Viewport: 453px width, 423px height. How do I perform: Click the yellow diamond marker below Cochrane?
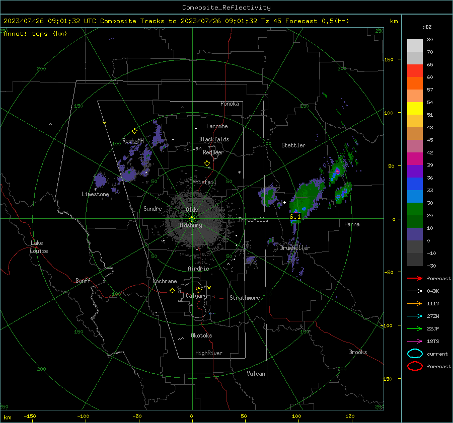172,290
